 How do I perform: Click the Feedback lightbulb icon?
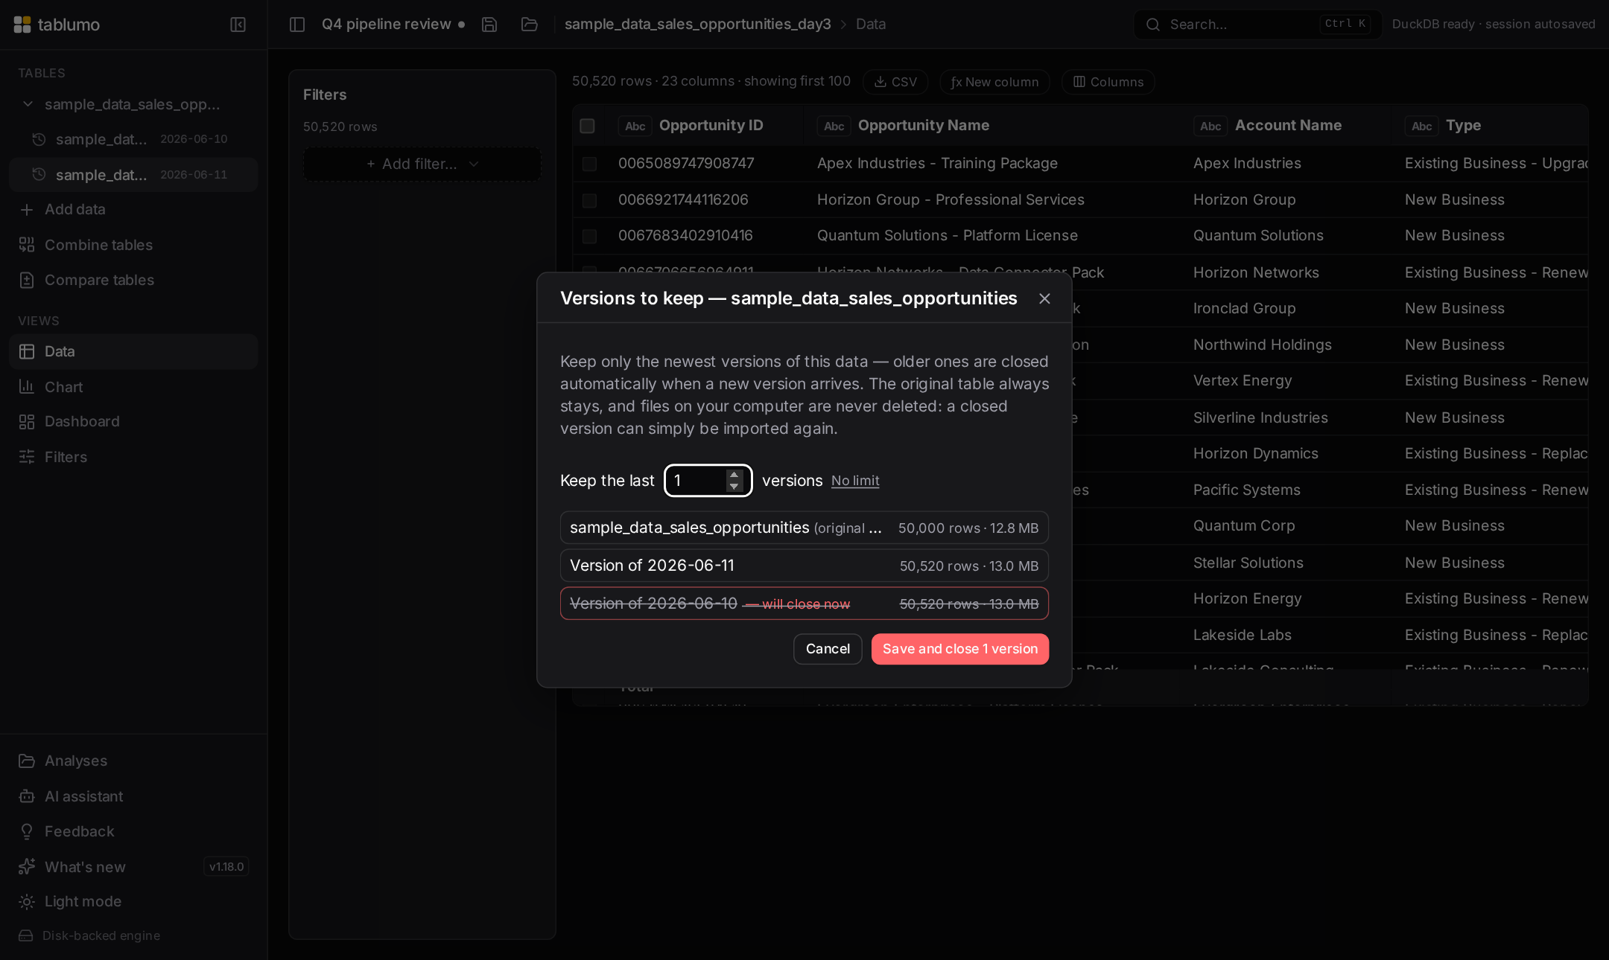click(x=27, y=831)
